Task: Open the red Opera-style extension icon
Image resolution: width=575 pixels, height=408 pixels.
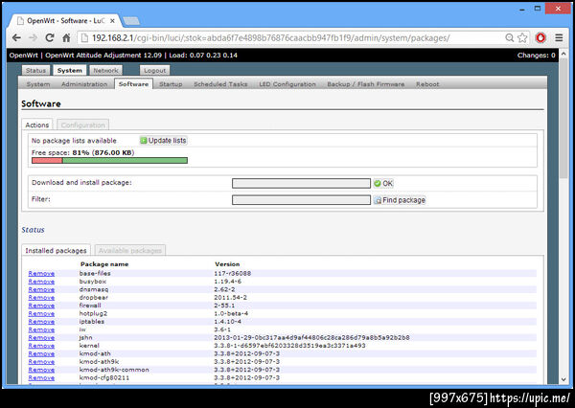Action: pyautogui.click(x=540, y=37)
